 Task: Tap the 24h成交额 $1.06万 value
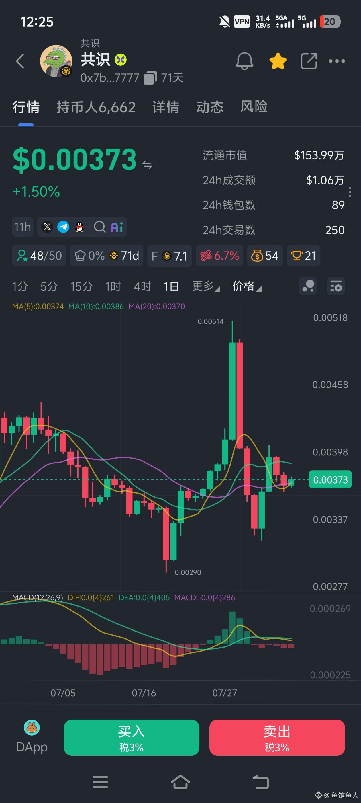point(325,180)
